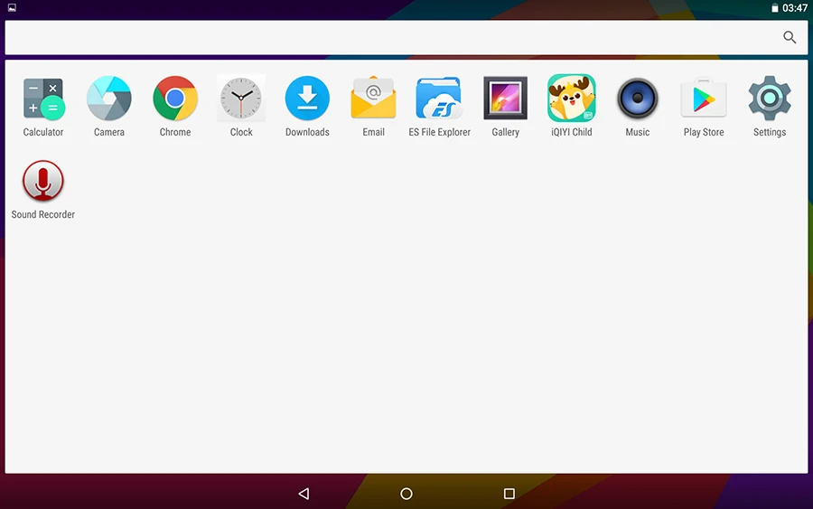Open the Calculator app

point(43,99)
